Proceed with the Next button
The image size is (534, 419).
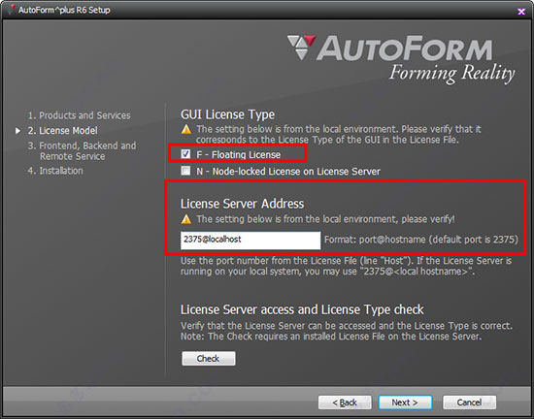pyautogui.click(x=405, y=403)
